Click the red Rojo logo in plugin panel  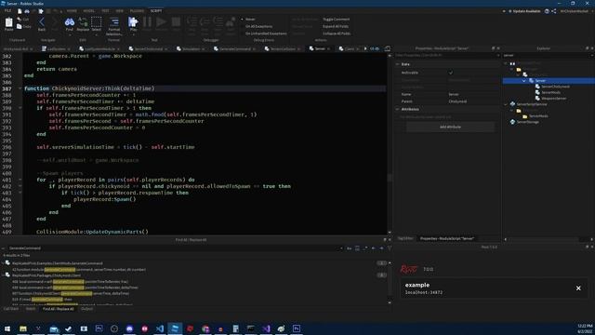(409, 269)
